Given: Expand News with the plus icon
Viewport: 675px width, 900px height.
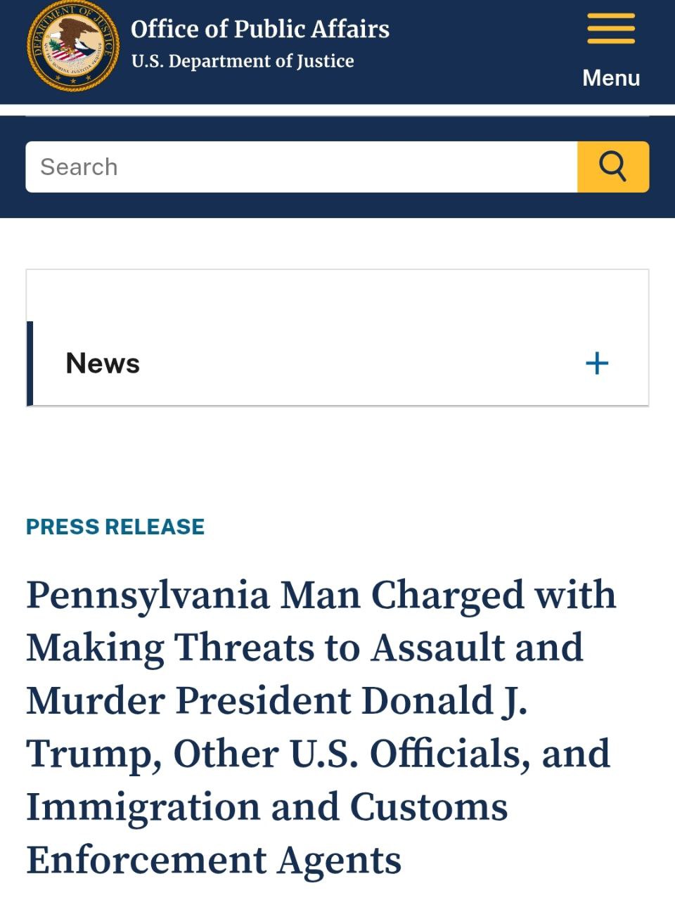Looking at the screenshot, I should 597,364.
